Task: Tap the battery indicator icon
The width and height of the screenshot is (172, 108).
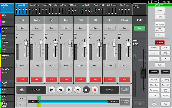Action: click(158, 2)
